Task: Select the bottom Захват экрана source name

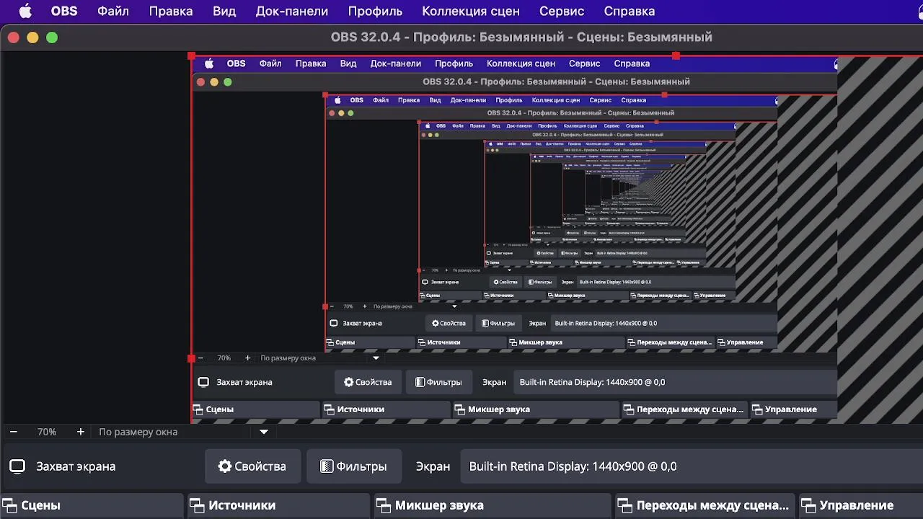Action: 76,466
